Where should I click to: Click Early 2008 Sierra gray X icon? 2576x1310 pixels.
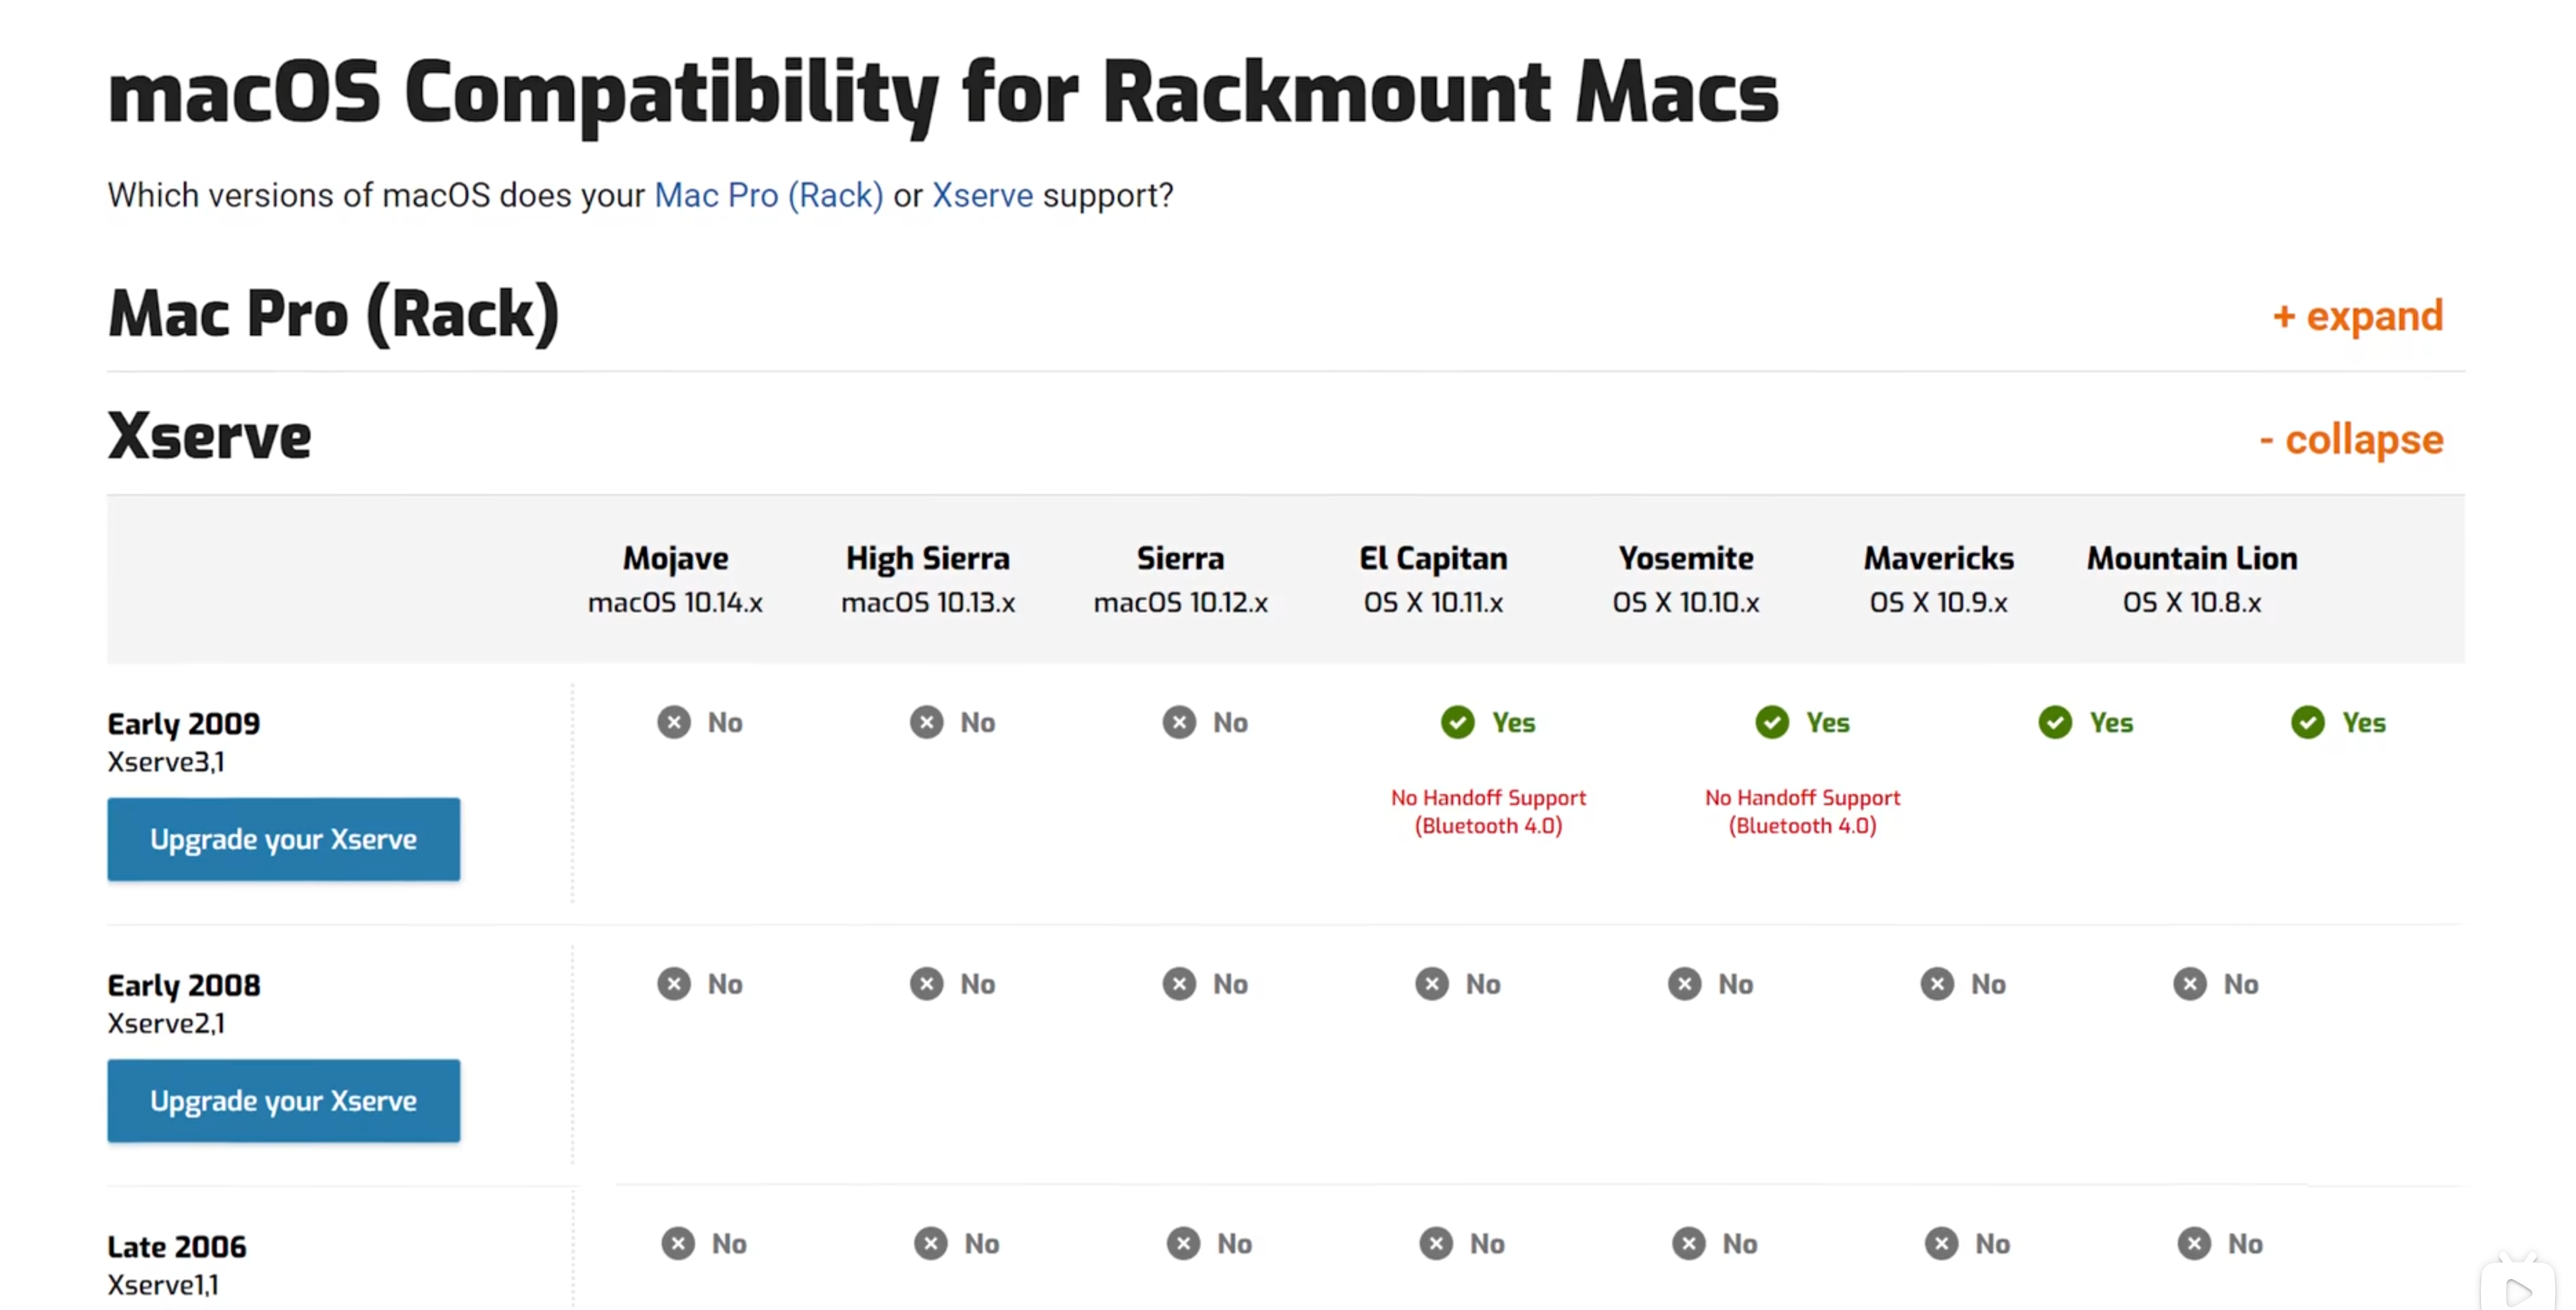click(1180, 984)
